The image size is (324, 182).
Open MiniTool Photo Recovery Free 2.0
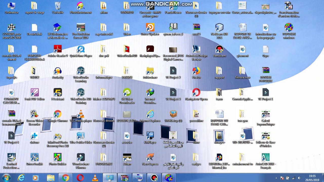coord(58,139)
